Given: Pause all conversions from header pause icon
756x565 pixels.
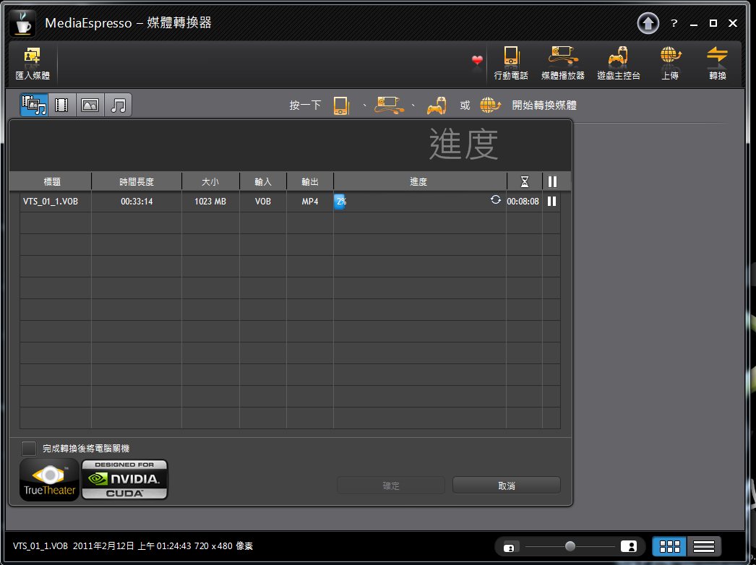Looking at the screenshot, I should [x=552, y=182].
